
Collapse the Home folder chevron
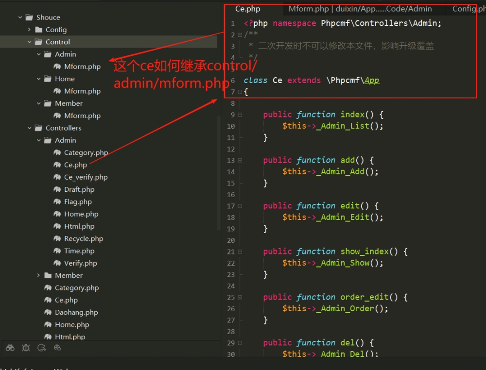pos(39,79)
